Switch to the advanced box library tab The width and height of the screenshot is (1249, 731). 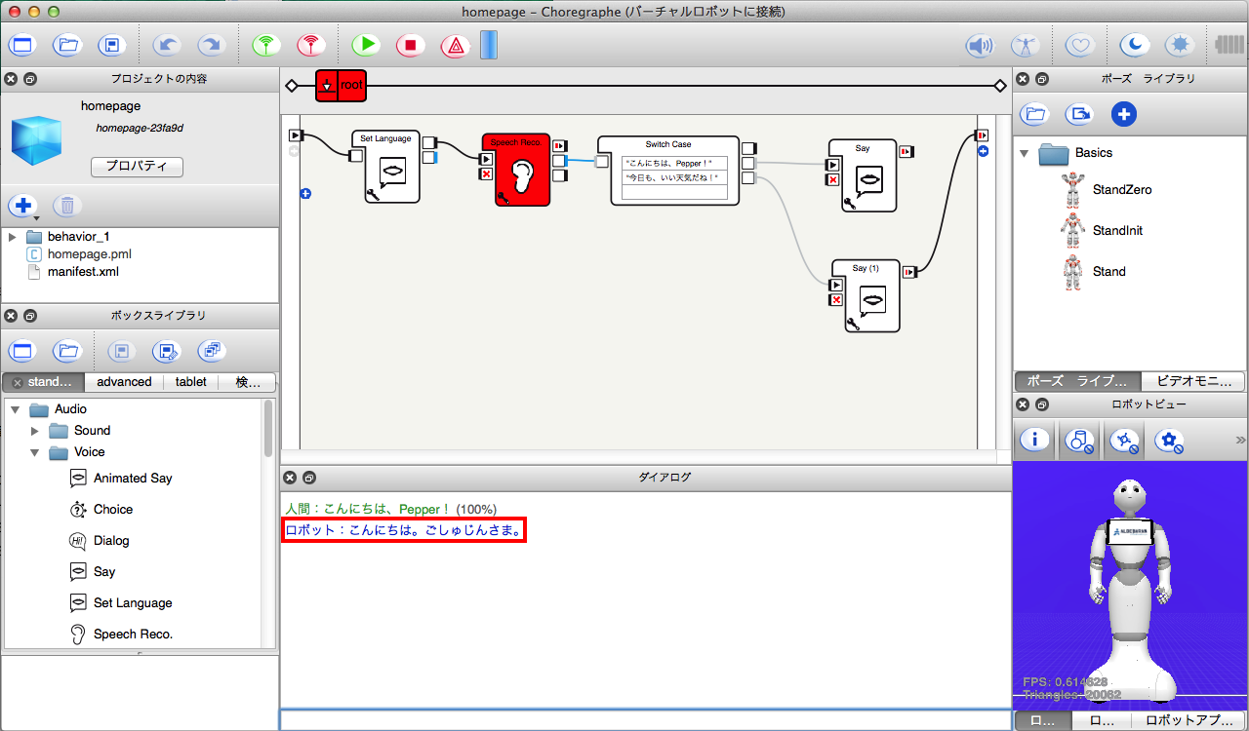coord(124,382)
